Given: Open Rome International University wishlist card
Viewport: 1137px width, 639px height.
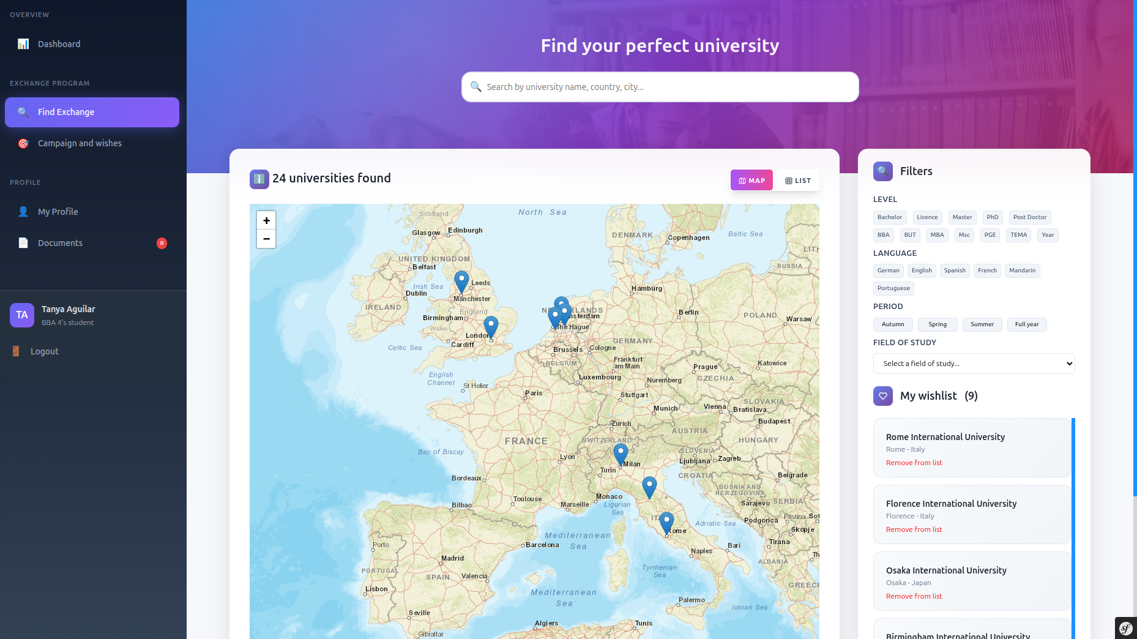Looking at the screenshot, I should (x=972, y=447).
